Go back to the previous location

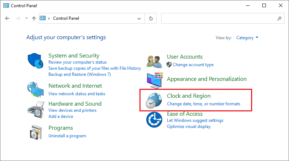click(x=7, y=18)
